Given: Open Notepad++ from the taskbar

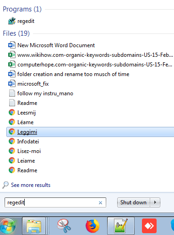Looking at the screenshot, I should [121, 226].
